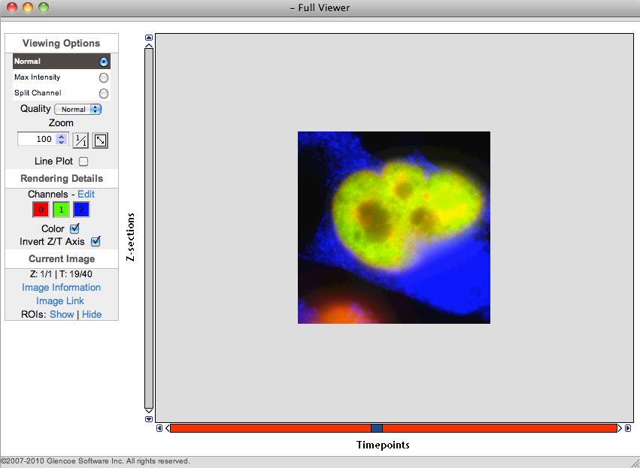The height and width of the screenshot is (468, 640).
Task: Open channel Edit link
Action: [x=86, y=194]
